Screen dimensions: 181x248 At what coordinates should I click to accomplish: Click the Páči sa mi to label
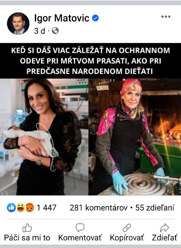(x=27, y=238)
